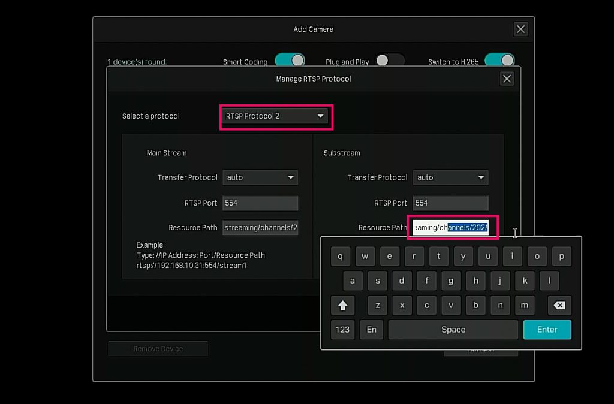The image size is (614, 404).
Task: Expand Main Stream Transfer Protocol dropdown
Action: pos(260,177)
